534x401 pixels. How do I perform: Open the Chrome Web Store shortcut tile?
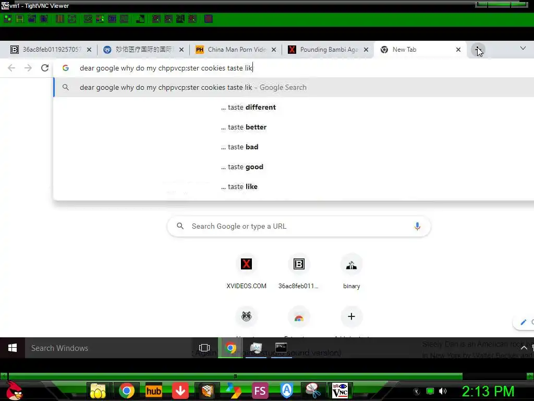pyautogui.click(x=299, y=317)
